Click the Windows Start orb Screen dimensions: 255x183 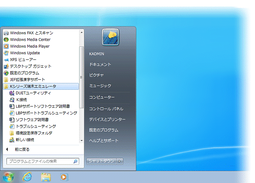[x=8, y=177]
